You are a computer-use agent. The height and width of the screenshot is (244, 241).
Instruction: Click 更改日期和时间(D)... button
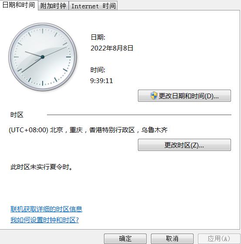coord(184,96)
